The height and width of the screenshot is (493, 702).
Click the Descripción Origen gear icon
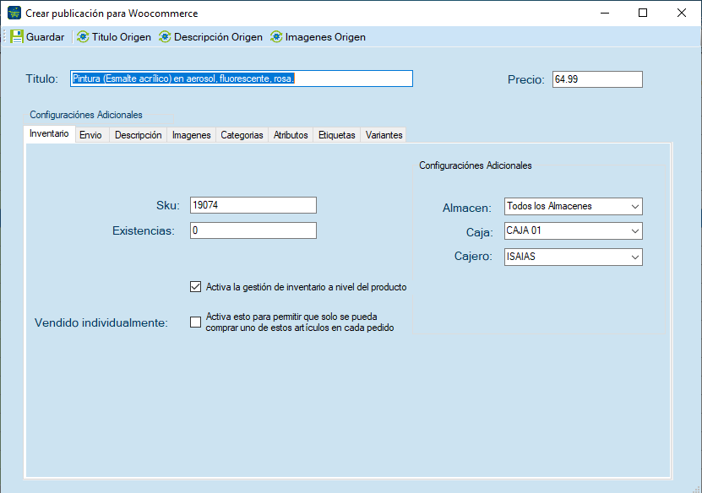[x=165, y=36]
